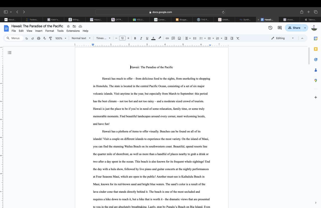Move document with folder icon
This screenshot has width=321, height=208.
74,26
